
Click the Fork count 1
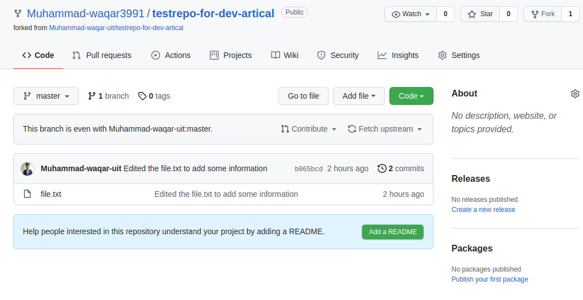click(570, 14)
